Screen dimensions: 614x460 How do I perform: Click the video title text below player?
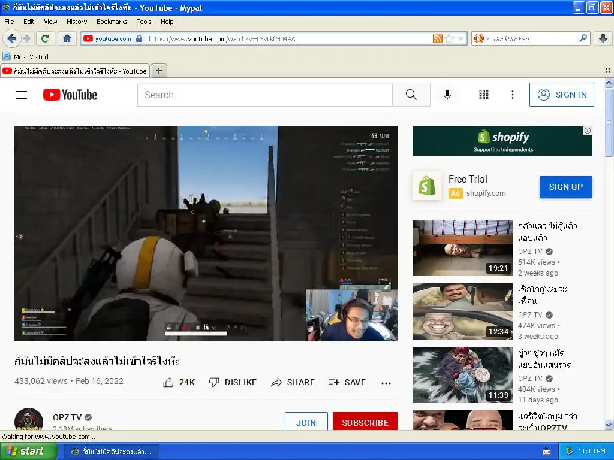(97, 361)
